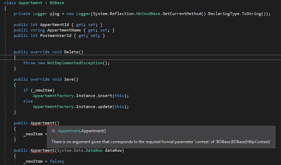Click the AppartmentId property name
Screen dimensions: 281x165
point(54,25)
